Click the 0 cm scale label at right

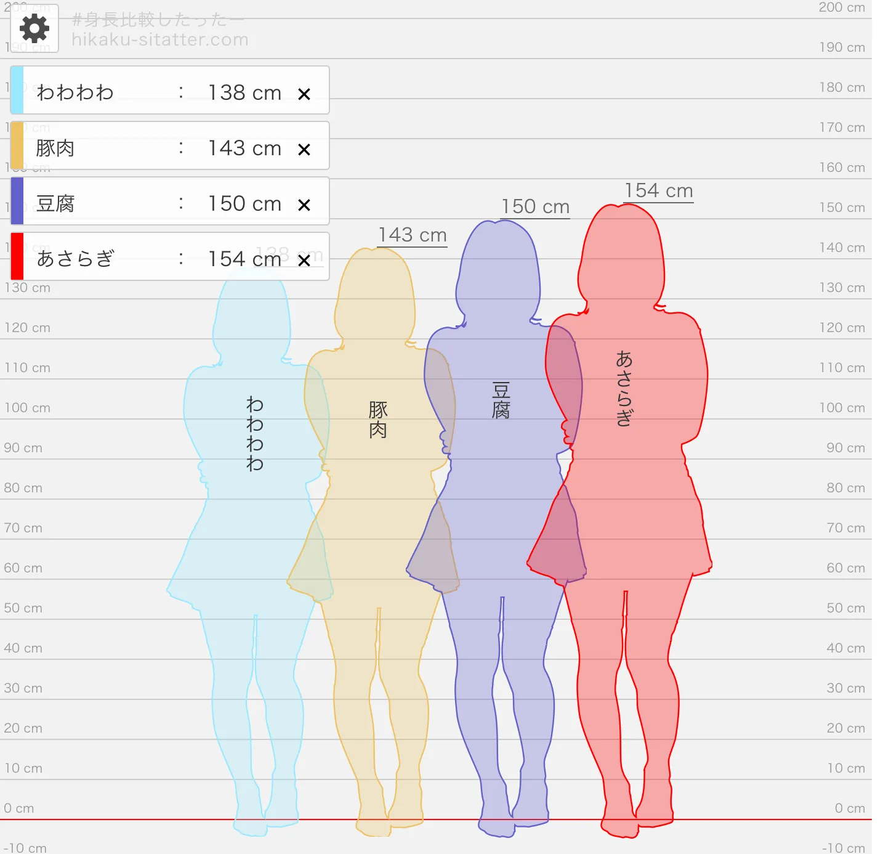point(850,808)
